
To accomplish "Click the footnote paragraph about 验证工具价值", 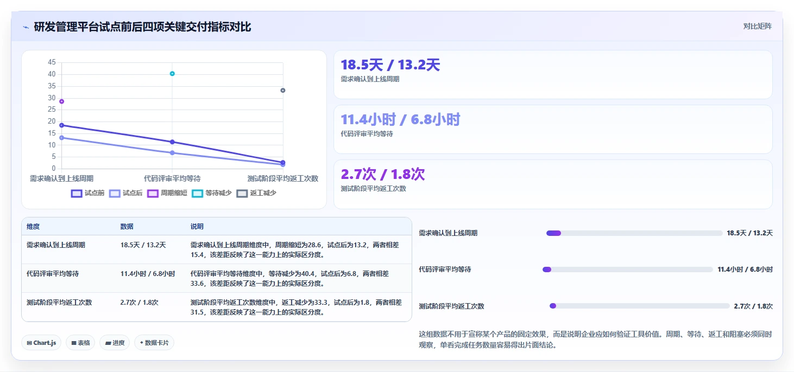I will (x=595, y=339).
